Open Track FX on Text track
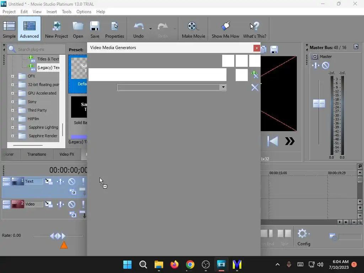The image size is (364, 273). pos(60,181)
